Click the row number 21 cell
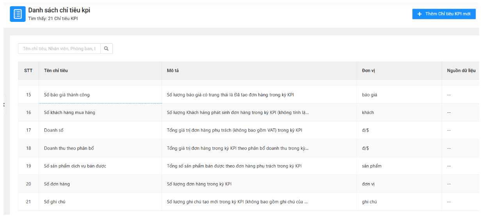The image size is (485, 219). [x=28, y=202]
